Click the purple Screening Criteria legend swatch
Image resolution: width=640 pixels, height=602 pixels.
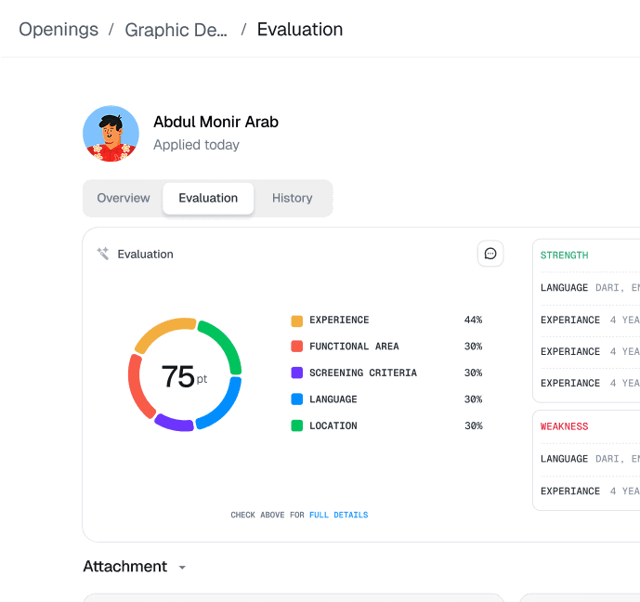[x=296, y=373]
